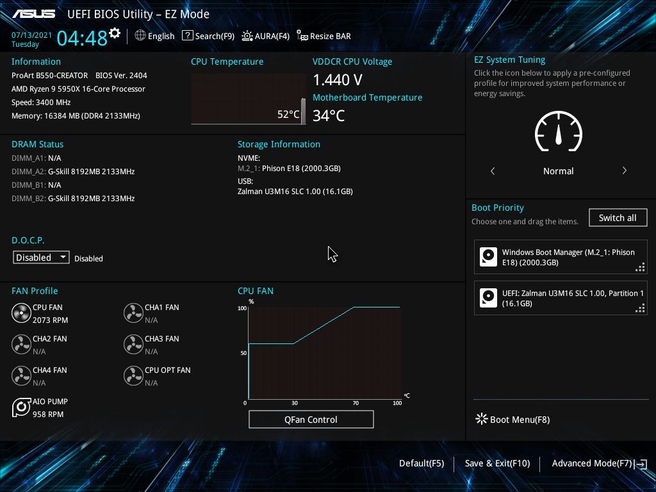Click DIMM_B2 G-Skill 8192MB entry
This screenshot has width=656, height=492.
73,199
